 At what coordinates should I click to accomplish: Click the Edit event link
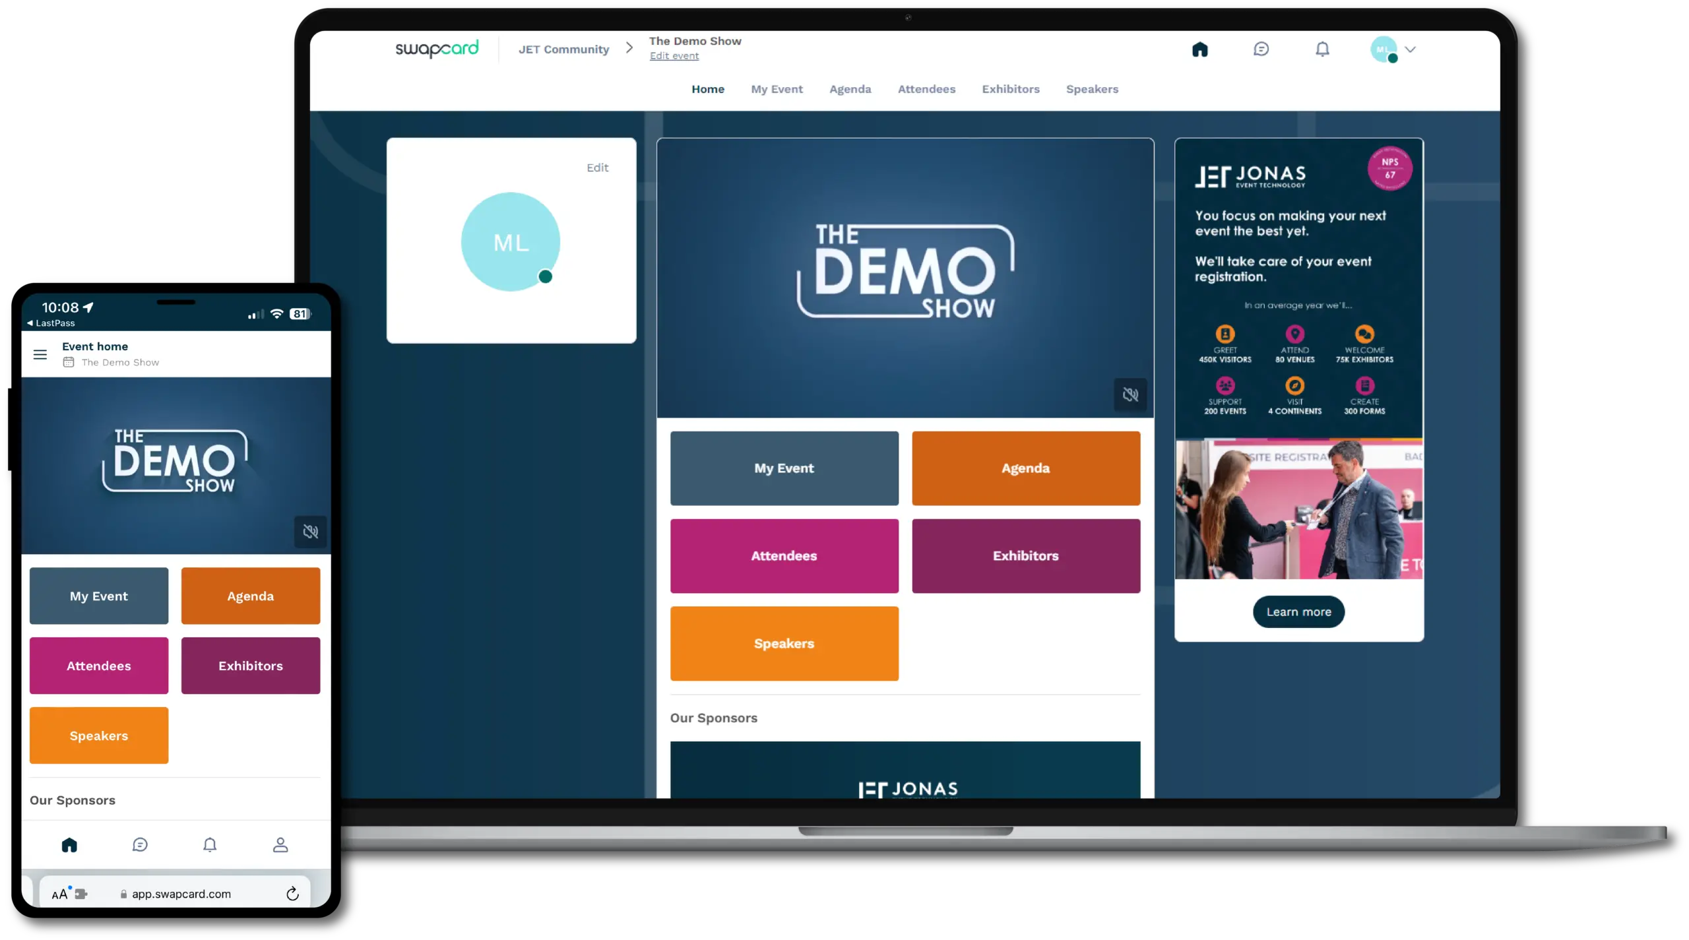tap(674, 56)
